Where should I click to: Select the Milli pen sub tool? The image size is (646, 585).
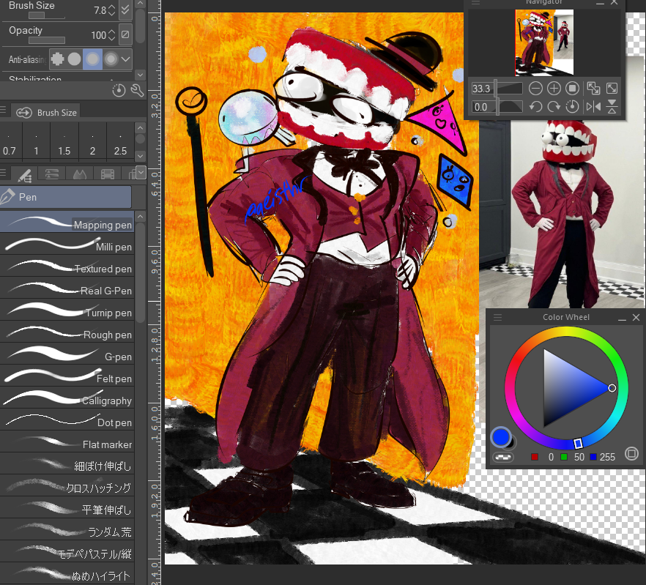tap(67, 245)
